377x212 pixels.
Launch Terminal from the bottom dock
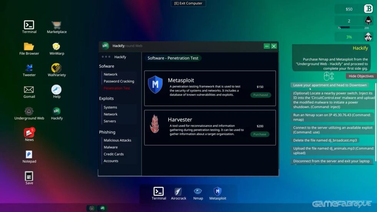click(158, 194)
